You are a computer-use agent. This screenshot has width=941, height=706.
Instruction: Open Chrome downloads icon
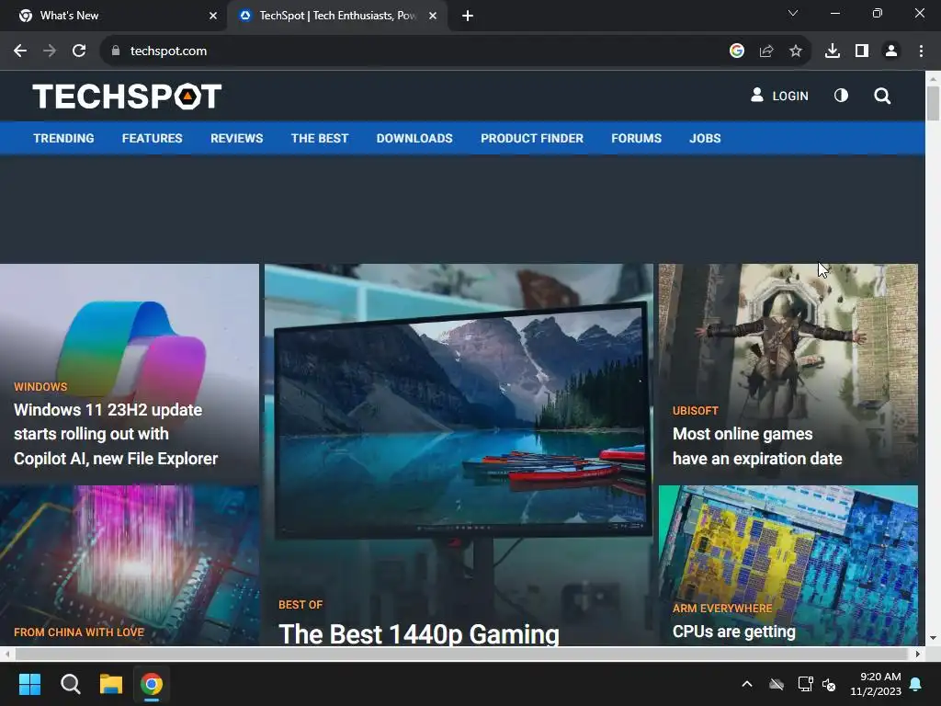tap(832, 51)
